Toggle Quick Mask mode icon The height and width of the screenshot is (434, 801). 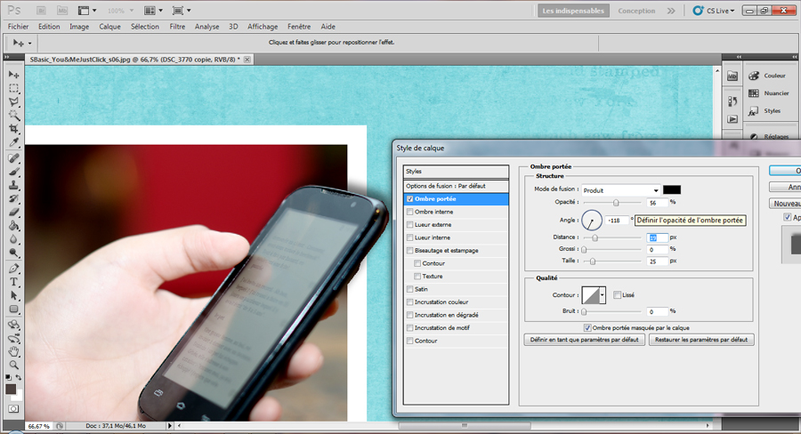coord(13,409)
